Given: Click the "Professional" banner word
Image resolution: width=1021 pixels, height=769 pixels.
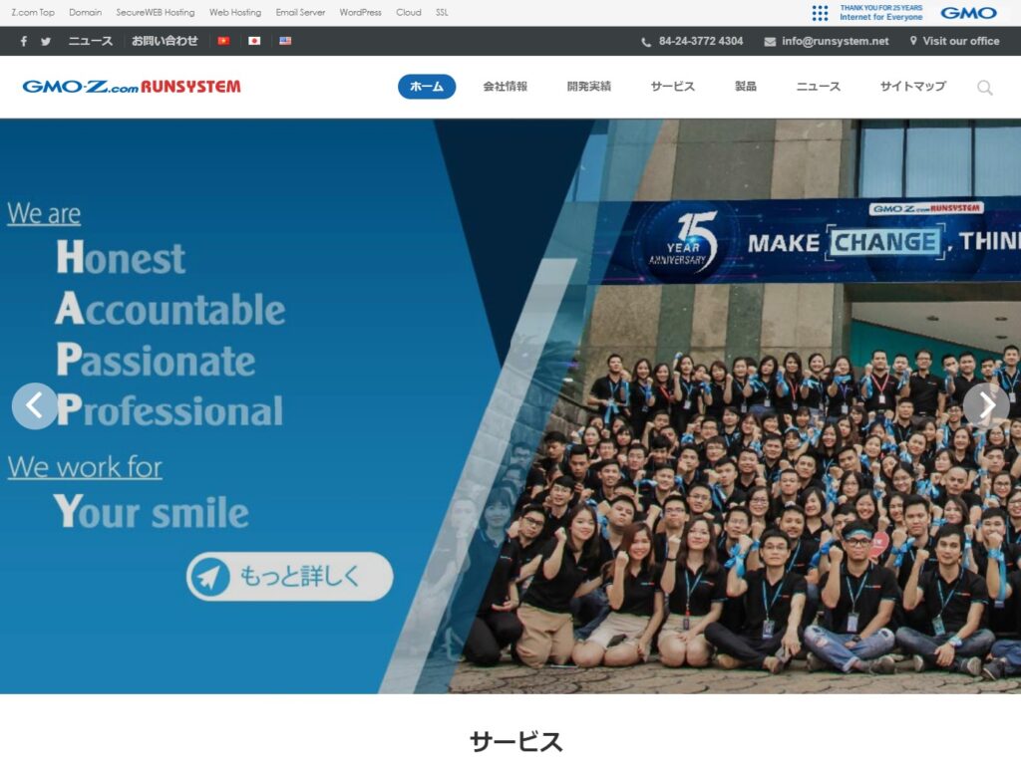Looking at the screenshot, I should [x=170, y=409].
